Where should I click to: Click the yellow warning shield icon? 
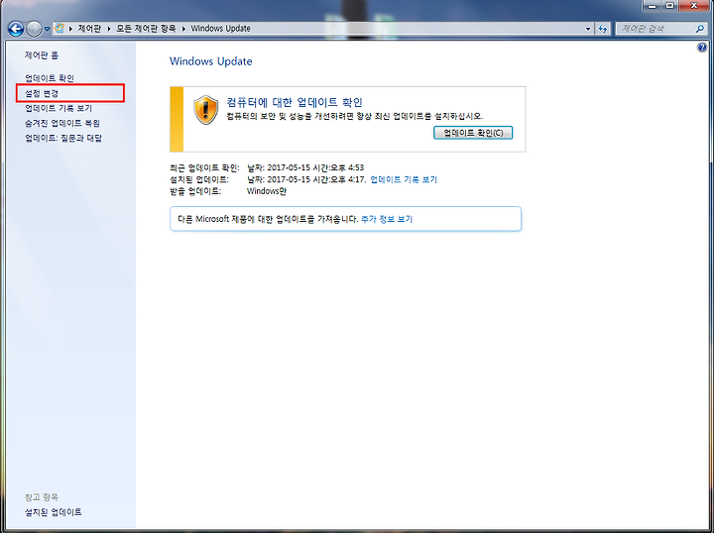tap(206, 110)
